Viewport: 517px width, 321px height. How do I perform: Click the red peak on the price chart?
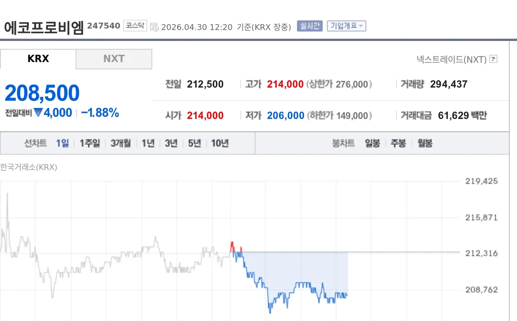click(232, 245)
